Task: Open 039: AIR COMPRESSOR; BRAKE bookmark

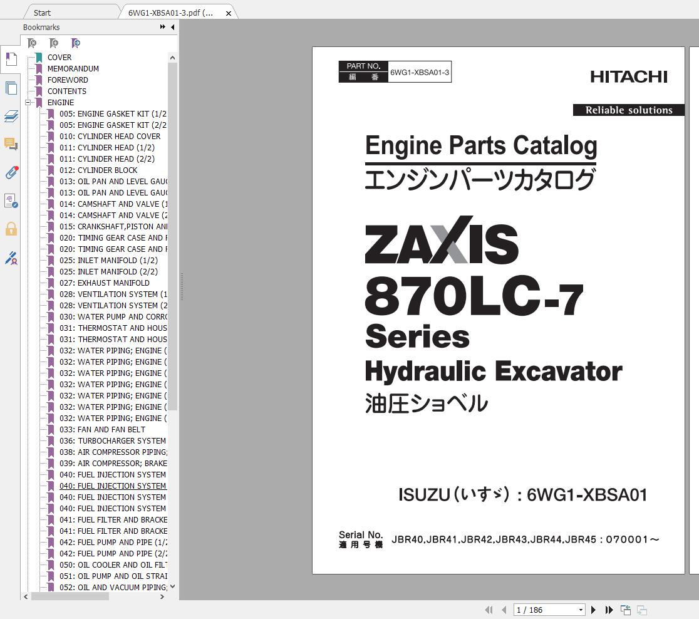Action: 113,464
